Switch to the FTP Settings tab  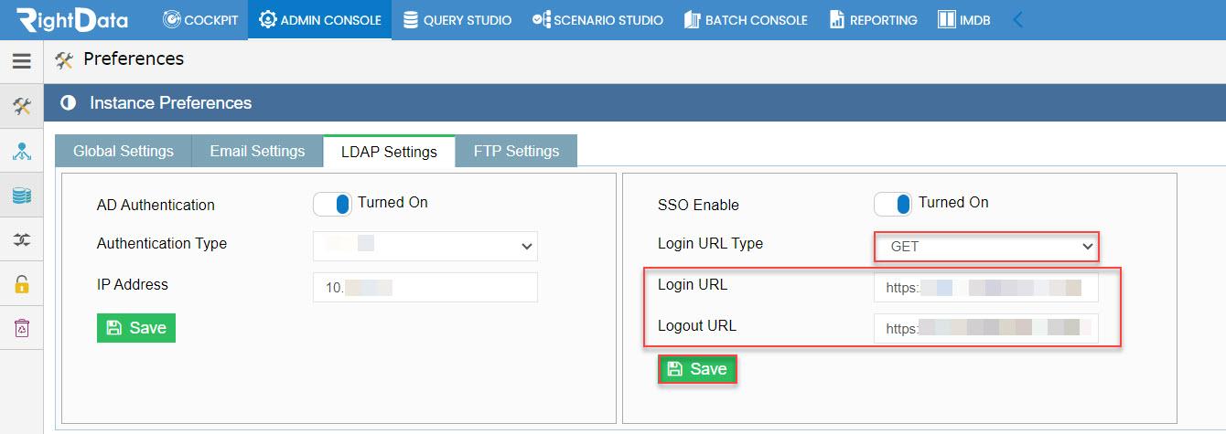point(516,152)
